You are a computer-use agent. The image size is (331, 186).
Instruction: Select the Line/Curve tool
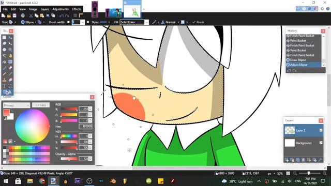(10, 86)
